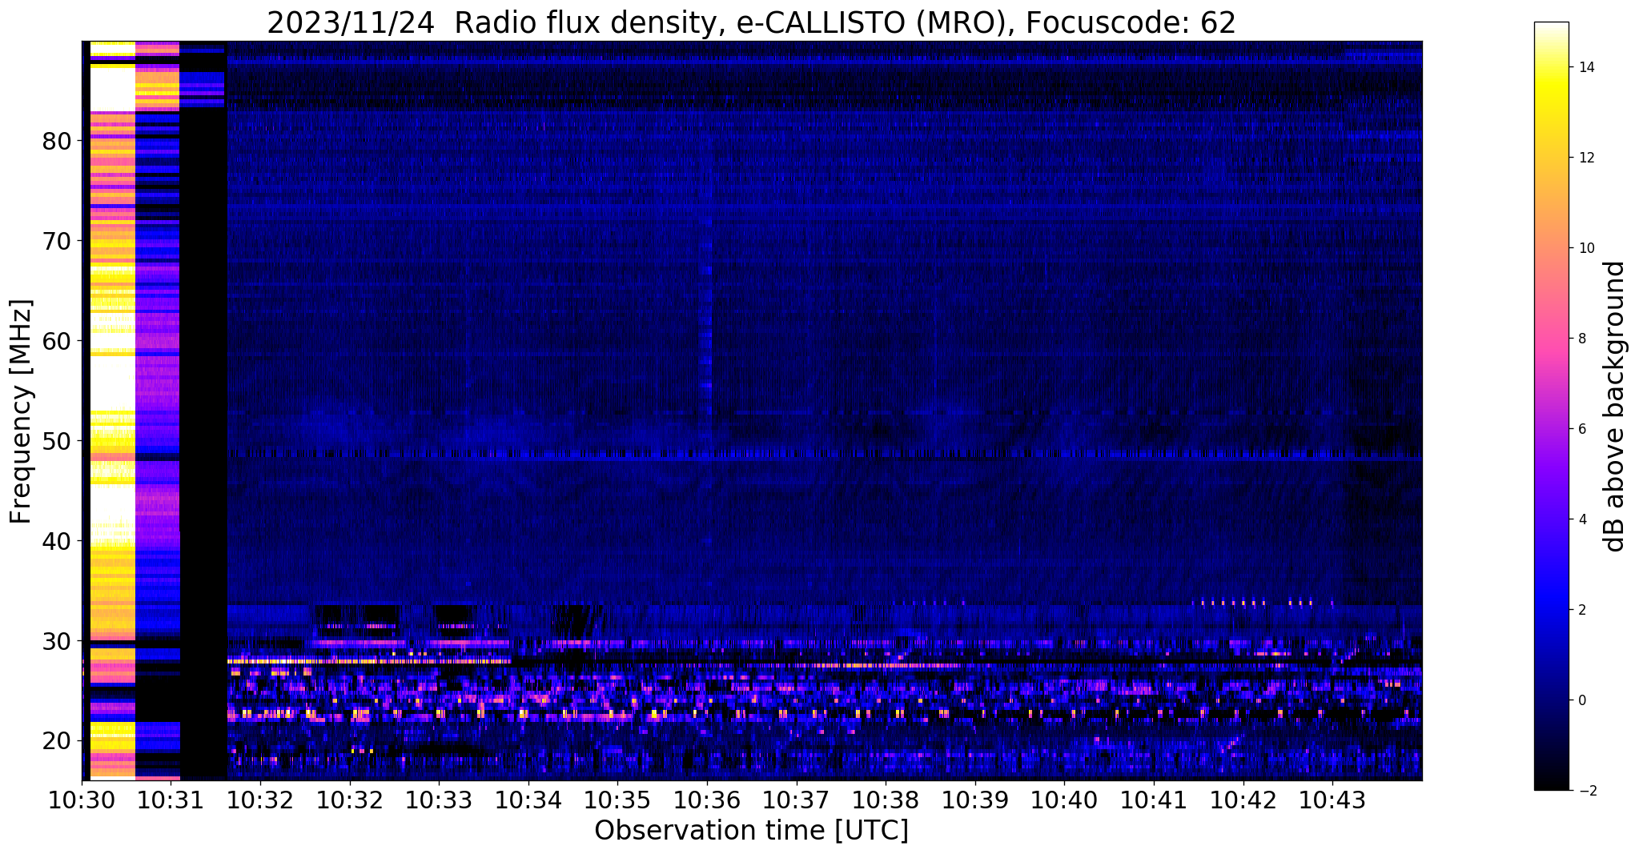This screenshot has height=854, width=1639.
Task: Click frequency tick label 50
Action: click(57, 441)
